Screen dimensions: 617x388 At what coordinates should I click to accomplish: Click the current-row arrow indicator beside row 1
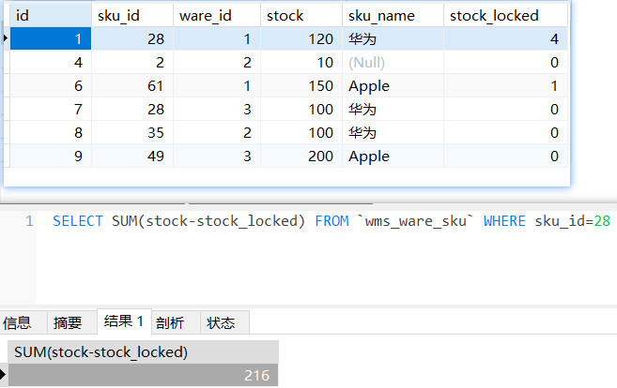[7, 38]
